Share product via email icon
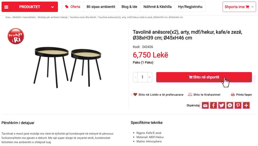 coord(205,105)
